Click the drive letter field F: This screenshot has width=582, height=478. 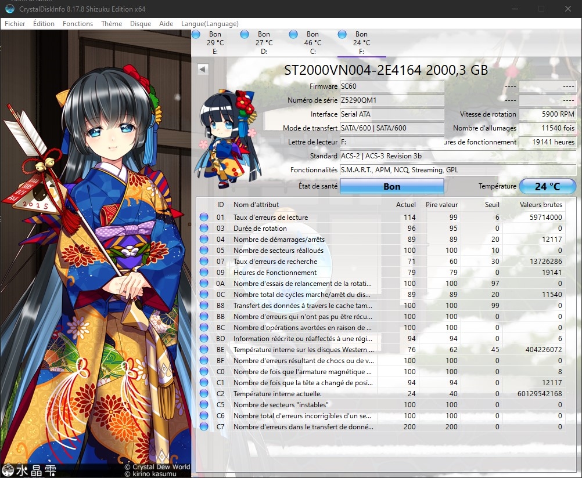point(392,142)
